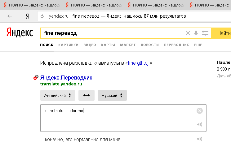Click the Яндекс logo
This screenshot has height=151, width=231.
coord(20,32)
